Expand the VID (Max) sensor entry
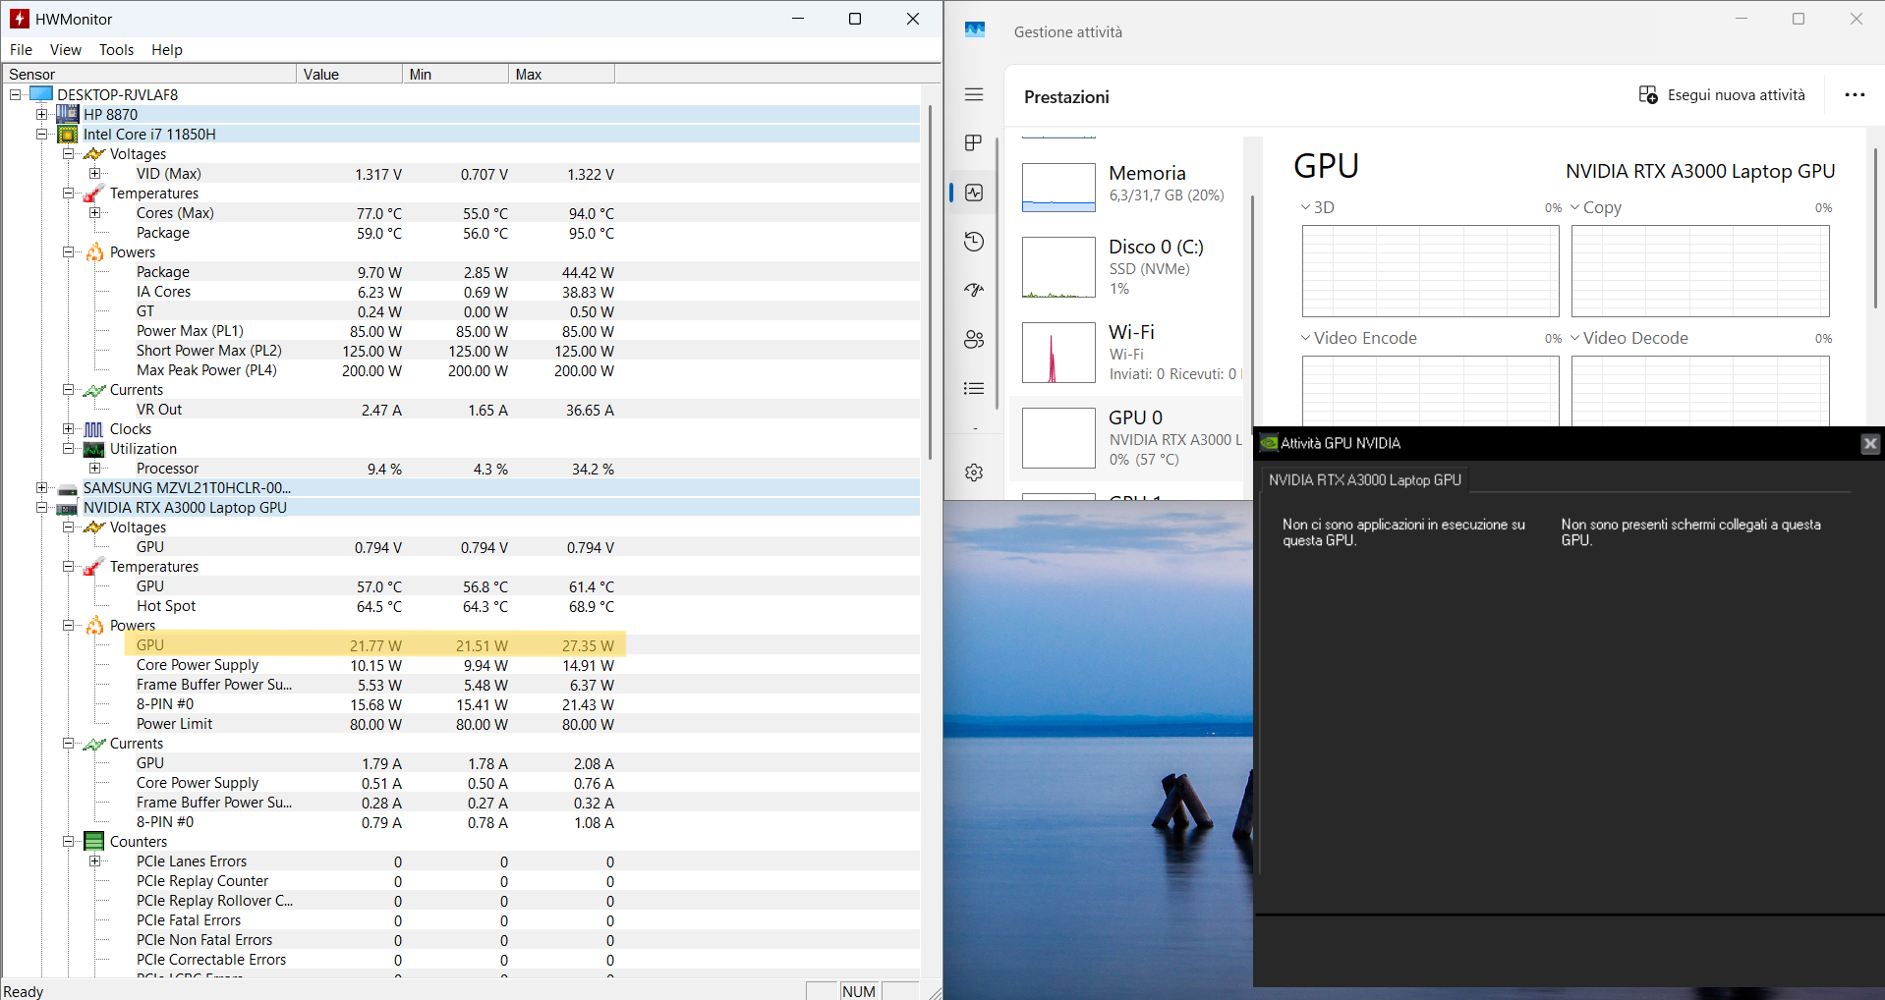 click(x=94, y=173)
